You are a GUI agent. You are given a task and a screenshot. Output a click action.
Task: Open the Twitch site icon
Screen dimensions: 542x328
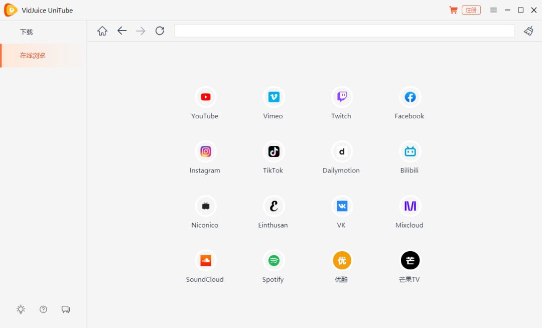[x=342, y=97]
